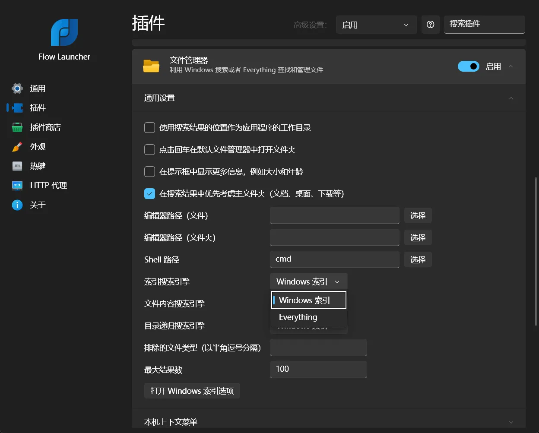The height and width of the screenshot is (433, 539).
Task: Select Everything in dropdown list
Action: pyautogui.click(x=309, y=317)
